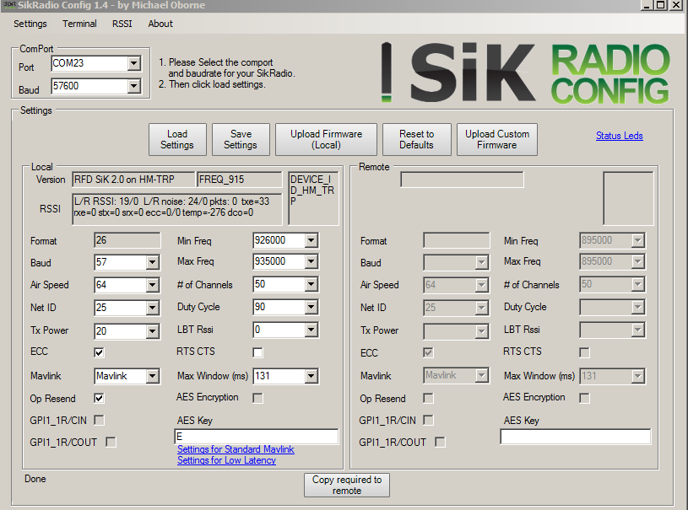This screenshot has height=510, width=688.
Task: Open the About menu
Action: [x=160, y=24]
